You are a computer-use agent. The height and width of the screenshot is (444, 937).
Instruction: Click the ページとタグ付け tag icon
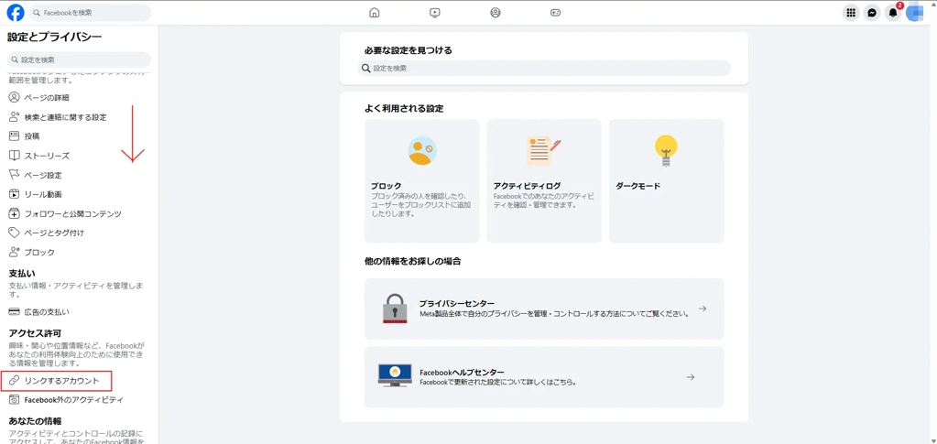[15, 233]
